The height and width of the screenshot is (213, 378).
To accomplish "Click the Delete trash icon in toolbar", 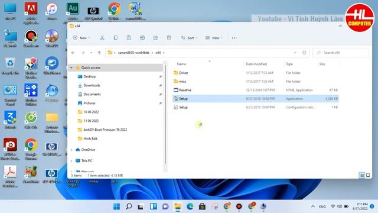I will pos(169,38).
